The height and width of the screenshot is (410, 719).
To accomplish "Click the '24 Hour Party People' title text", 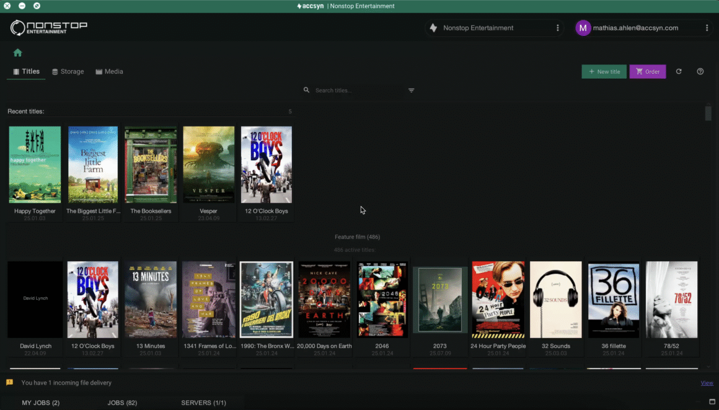I will click(x=498, y=346).
